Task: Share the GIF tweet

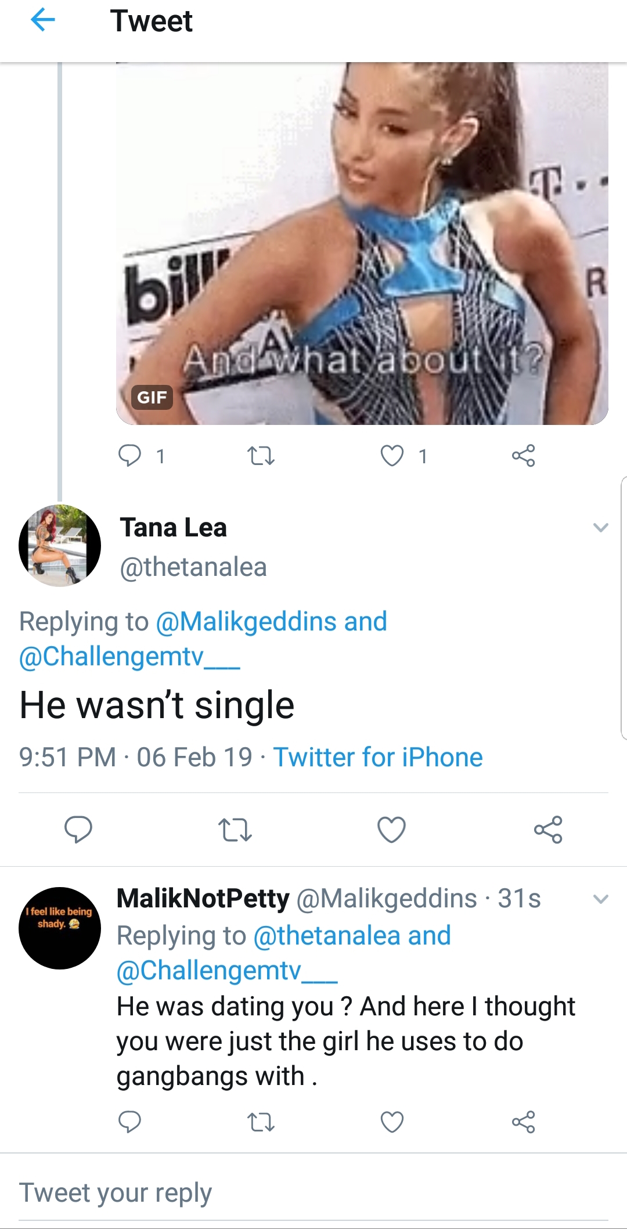Action: [523, 456]
